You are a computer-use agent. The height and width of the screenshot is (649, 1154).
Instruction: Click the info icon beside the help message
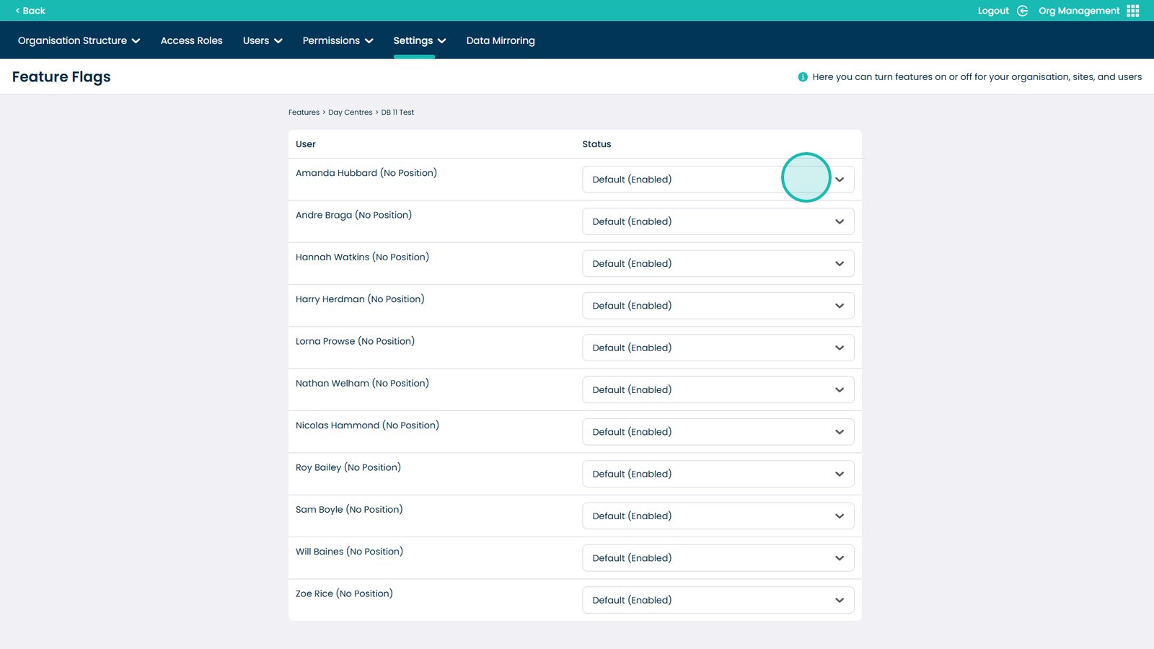pyautogui.click(x=802, y=76)
